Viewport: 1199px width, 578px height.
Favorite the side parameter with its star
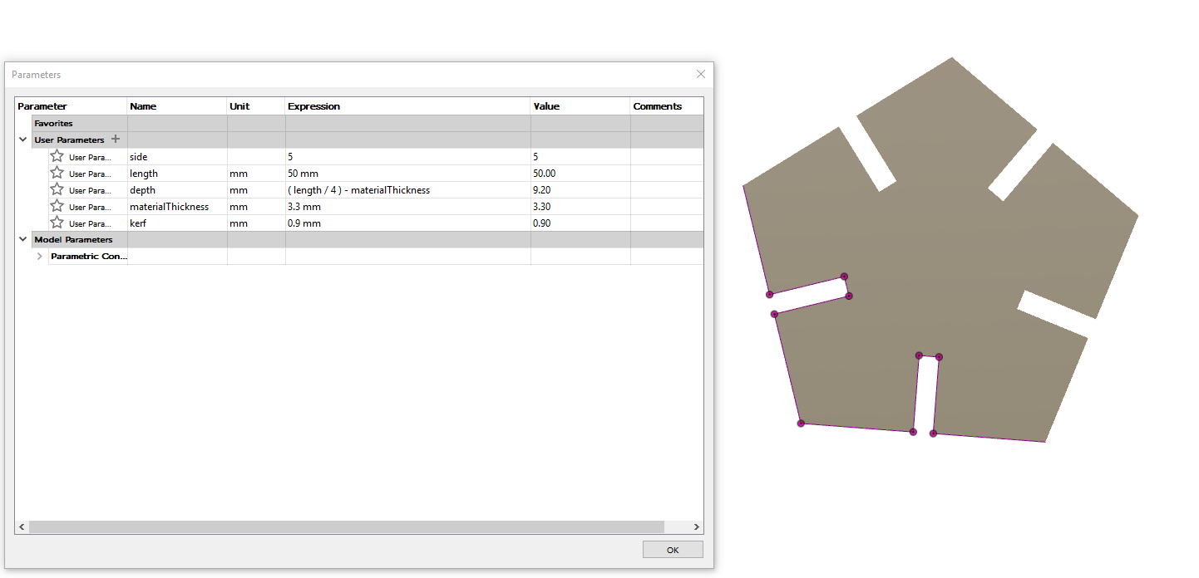57,156
